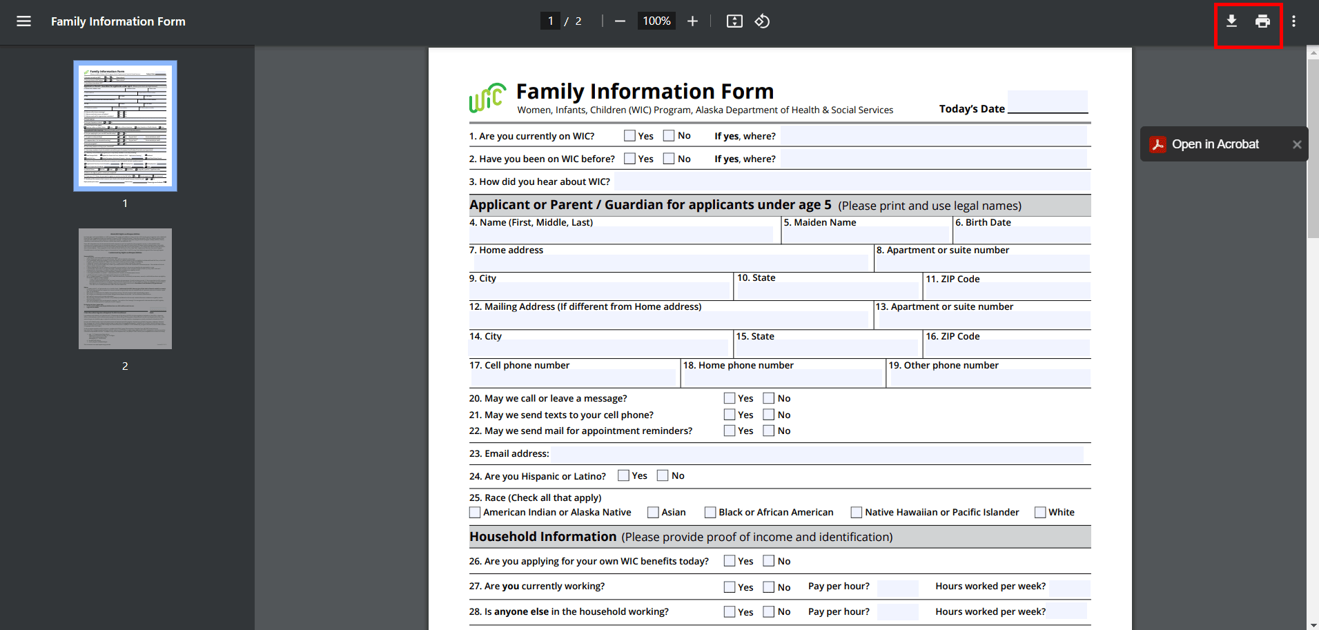1319x630 pixels.
Task: Toggle the sidebar hamburger menu
Action: tap(23, 21)
